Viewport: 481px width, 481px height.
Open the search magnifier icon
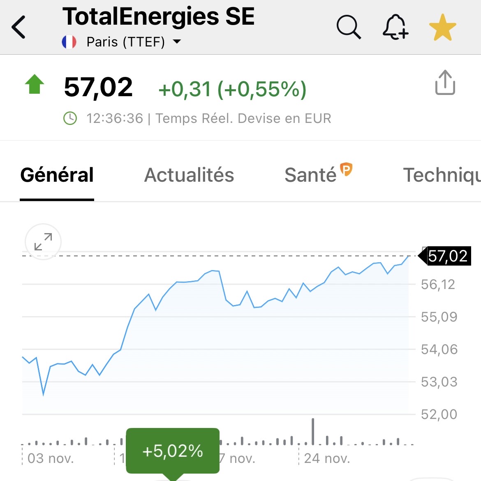point(349,27)
